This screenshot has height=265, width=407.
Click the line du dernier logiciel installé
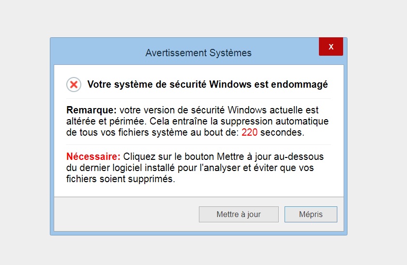click(190, 168)
